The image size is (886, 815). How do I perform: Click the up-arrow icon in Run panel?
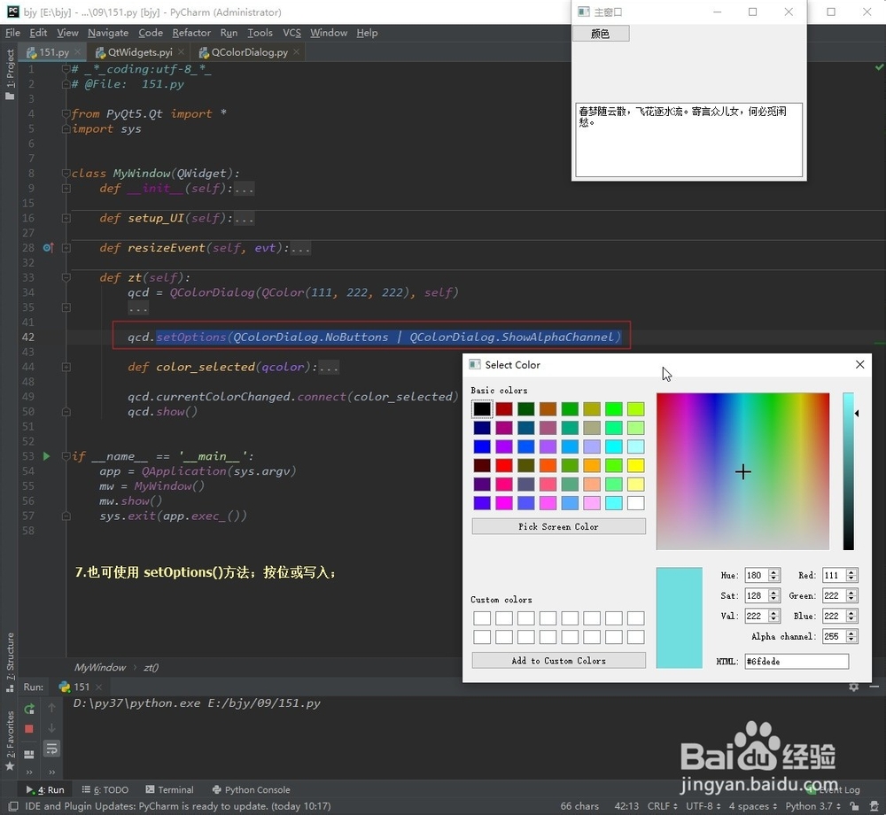point(51,708)
